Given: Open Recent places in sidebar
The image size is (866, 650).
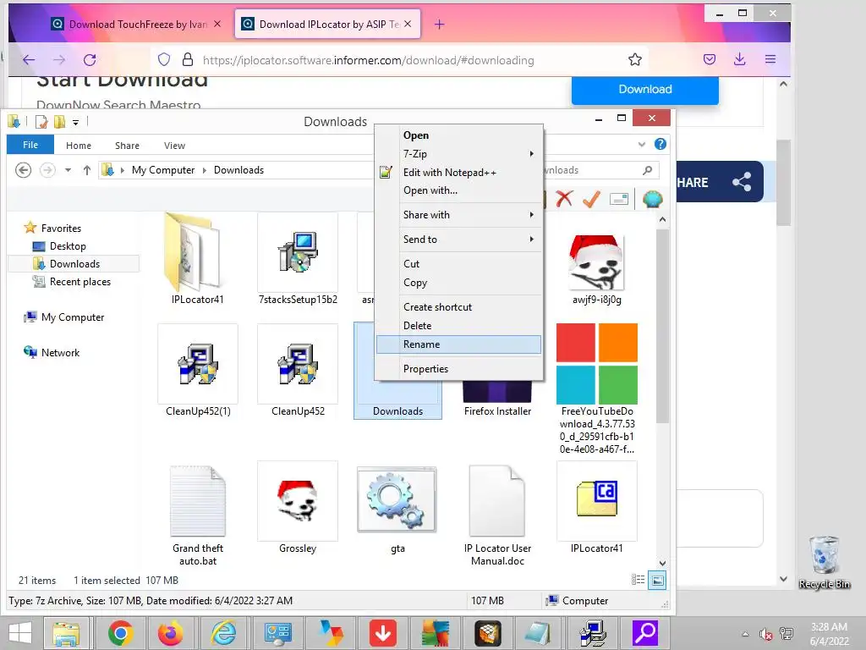Looking at the screenshot, I should point(80,281).
